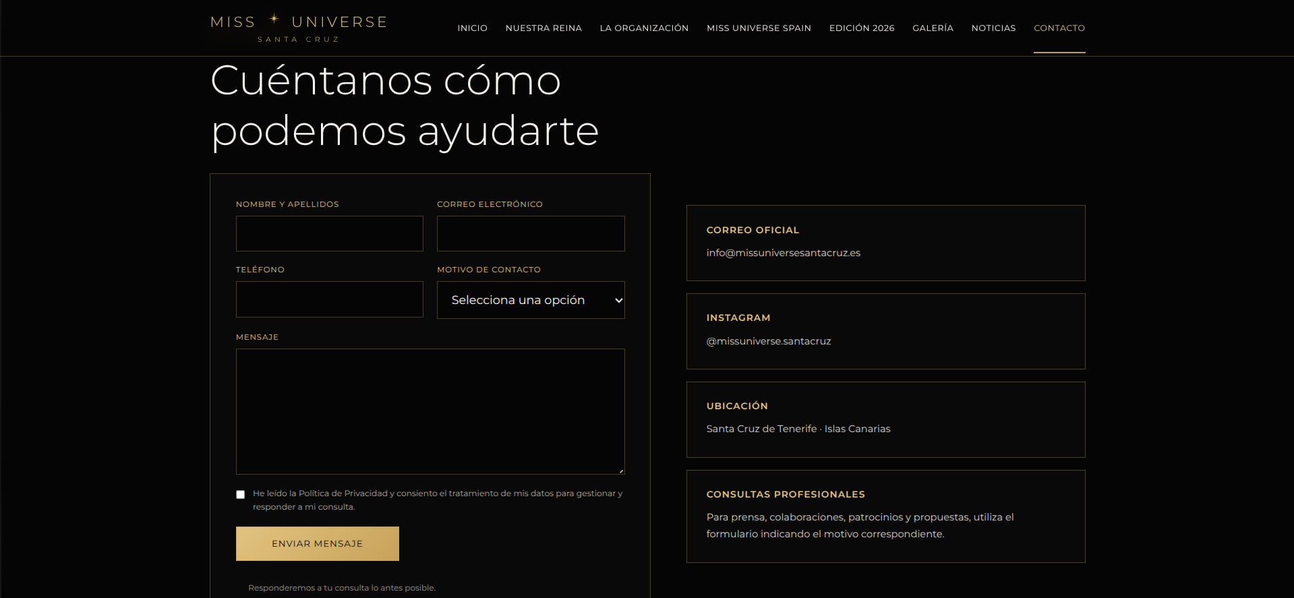Click the Consultas Profesionales heading
Viewport: 1294px width, 598px height.
pyautogui.click(x=786, y=494)
